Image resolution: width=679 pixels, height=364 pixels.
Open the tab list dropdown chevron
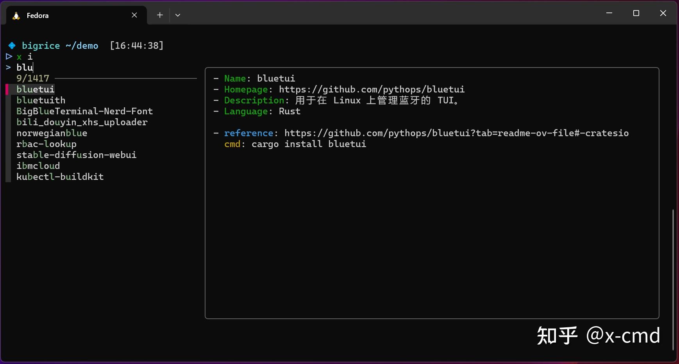[x=178, y=15]
